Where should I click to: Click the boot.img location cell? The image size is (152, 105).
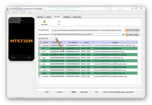click(115, 51)
